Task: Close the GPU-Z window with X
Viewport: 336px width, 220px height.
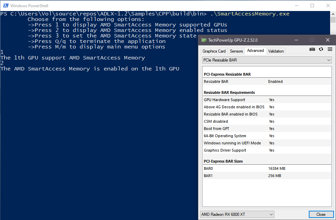Action: [x=327, y=40]
